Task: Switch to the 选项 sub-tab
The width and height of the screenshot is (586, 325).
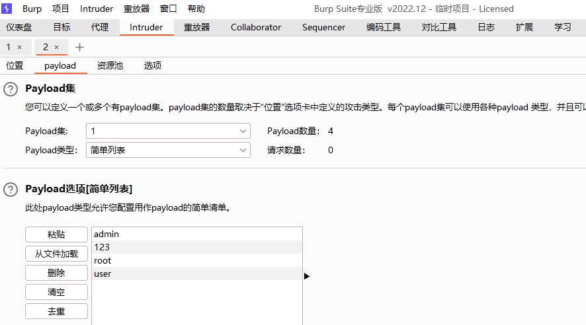Action: (153, 65)
